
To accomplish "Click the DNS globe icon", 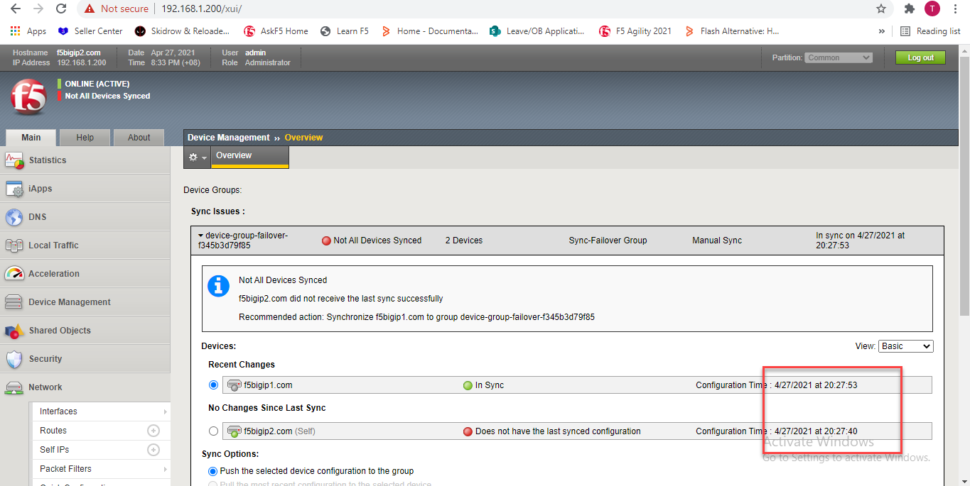I will (15, 217).
